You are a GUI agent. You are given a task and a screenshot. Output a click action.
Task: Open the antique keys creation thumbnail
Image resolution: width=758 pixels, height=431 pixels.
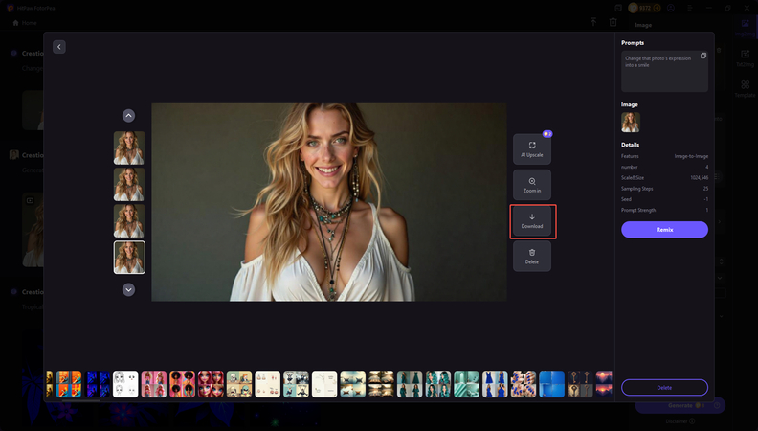click(x=580, y=384)
